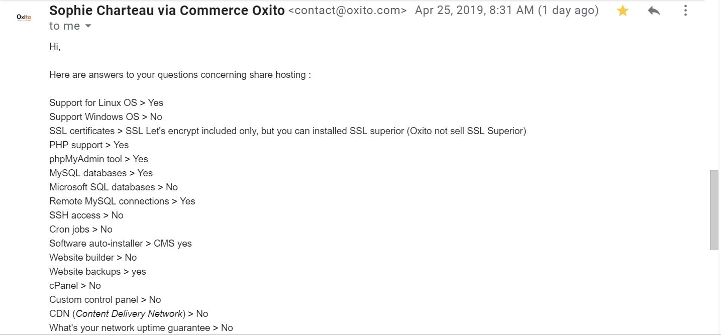
Task: Click the contact@oxito.com email address
Action: click(347, 11)
